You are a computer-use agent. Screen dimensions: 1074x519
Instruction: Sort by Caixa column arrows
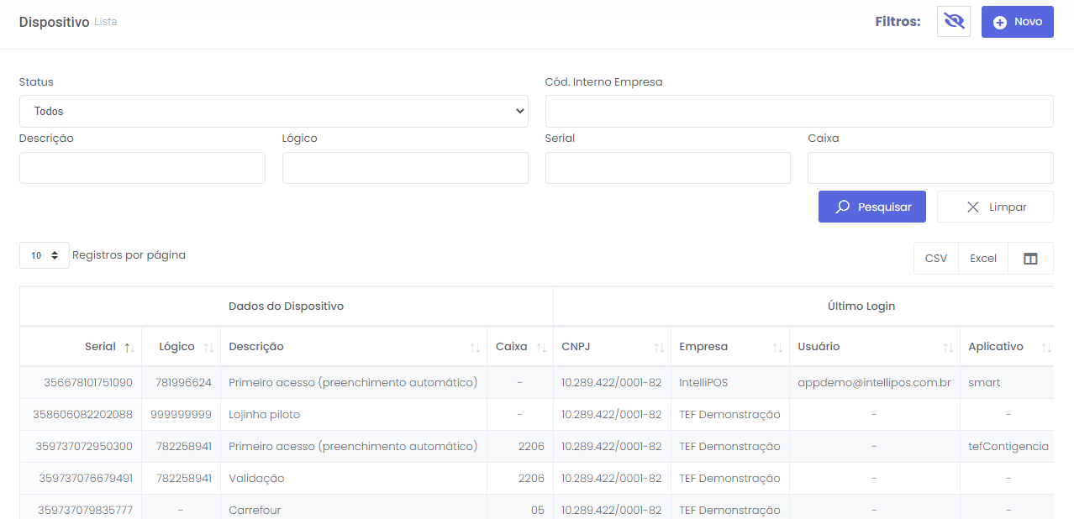(x=541, y=347)
